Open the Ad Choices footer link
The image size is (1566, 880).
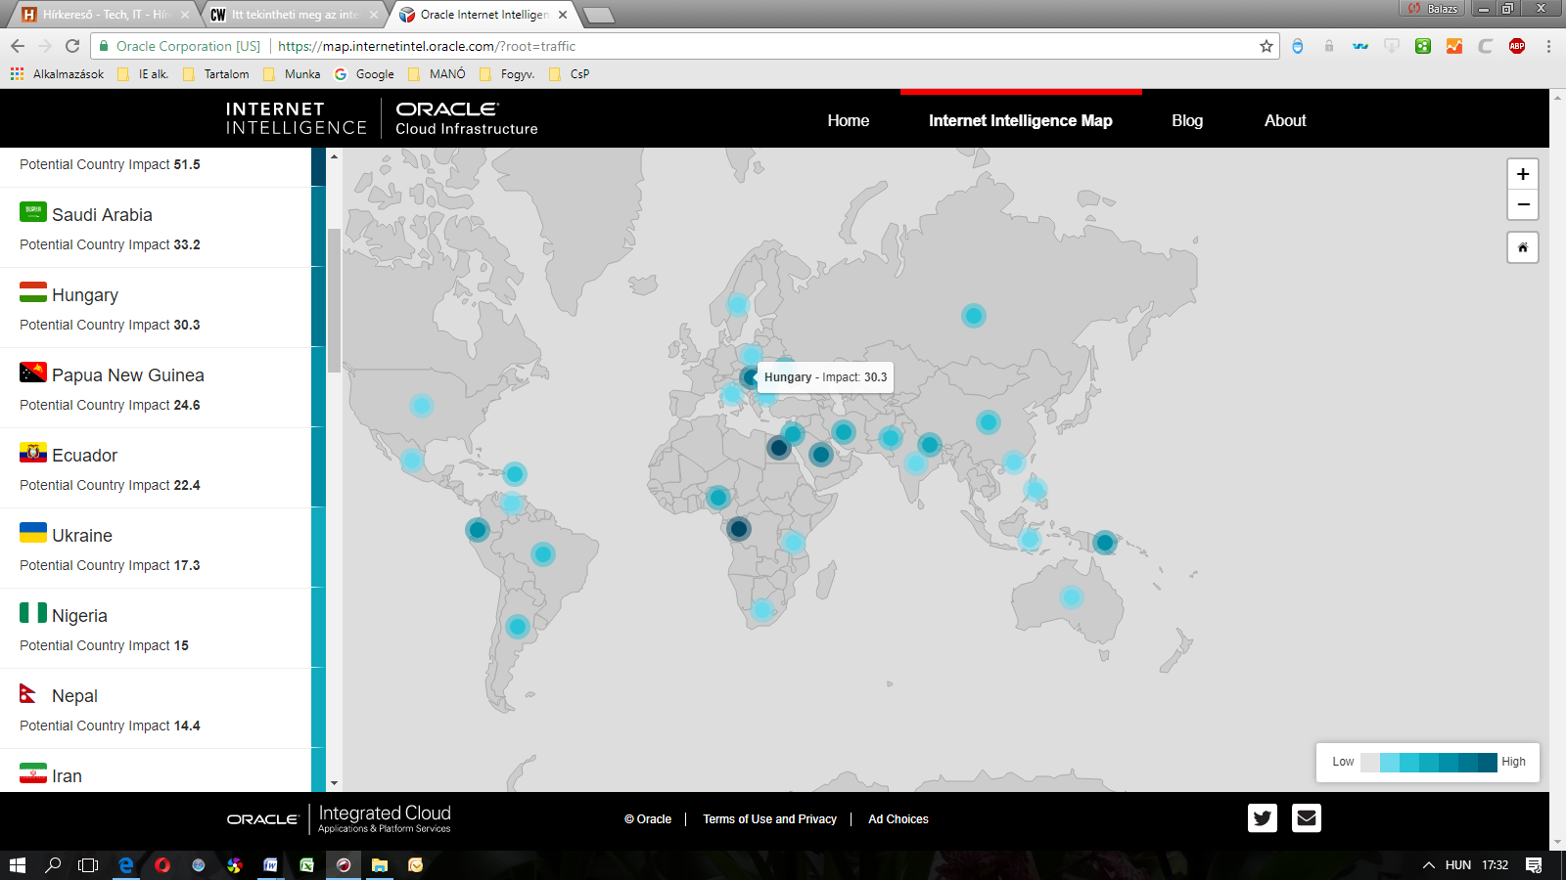[x=898, y=819]
